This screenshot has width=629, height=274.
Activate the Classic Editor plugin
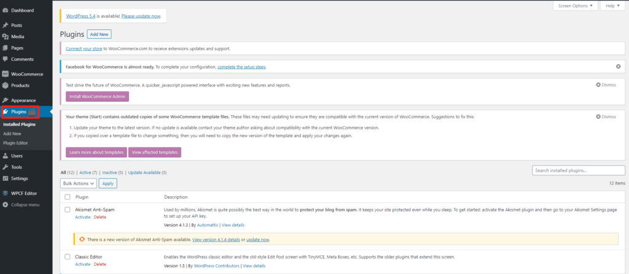(83, 264)
